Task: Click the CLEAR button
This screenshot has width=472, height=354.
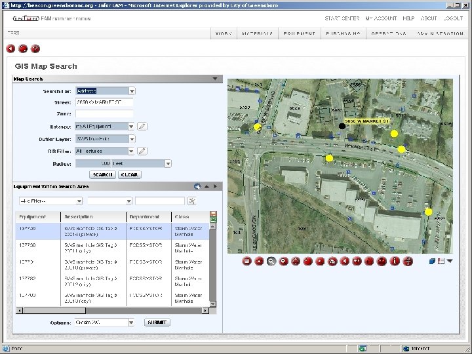Action: (x=129, y=174)
